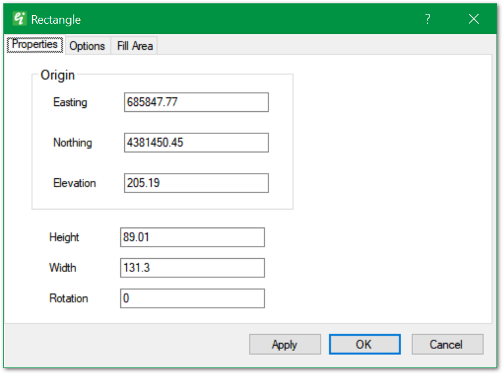Click the Easting label text

pos(70,103)
